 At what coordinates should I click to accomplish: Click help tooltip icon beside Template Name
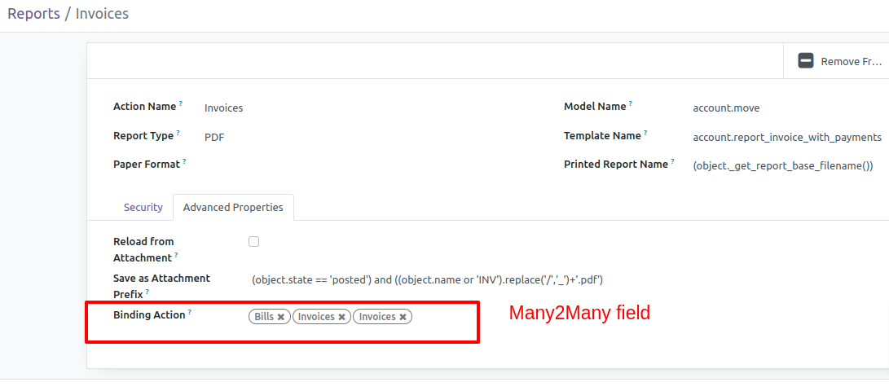[645, 133]
